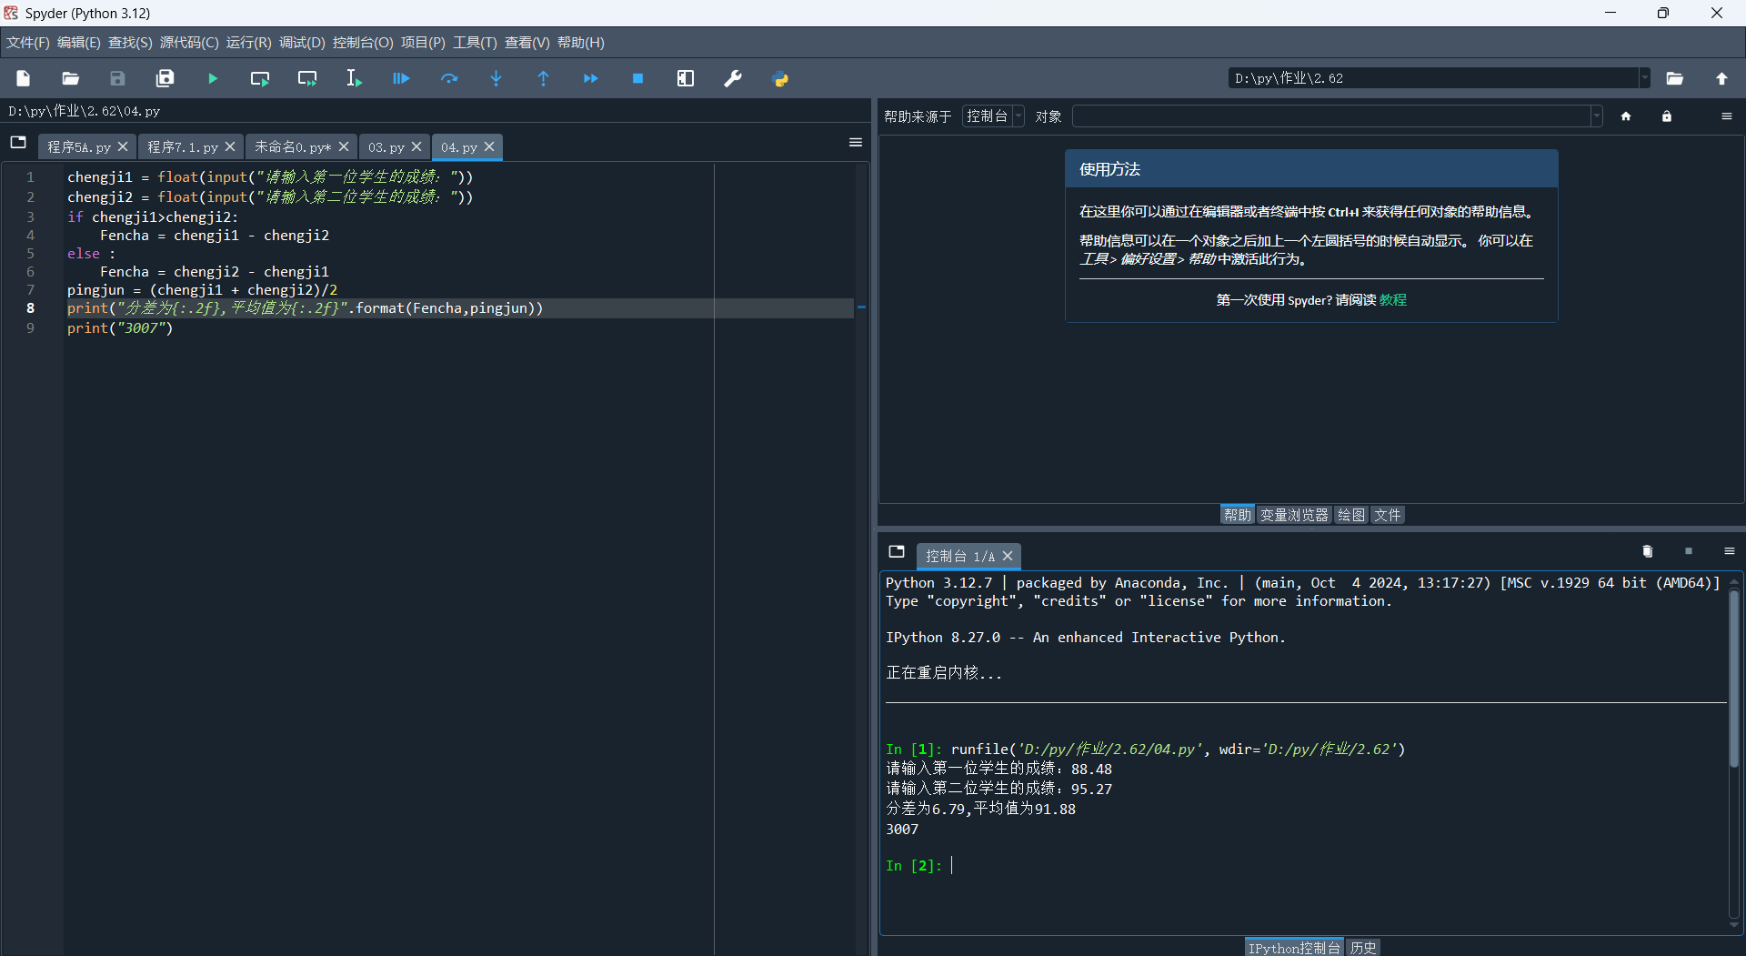Switch to the 03.py editor tab
1746x956 pixels.
(x=386, y=147)
